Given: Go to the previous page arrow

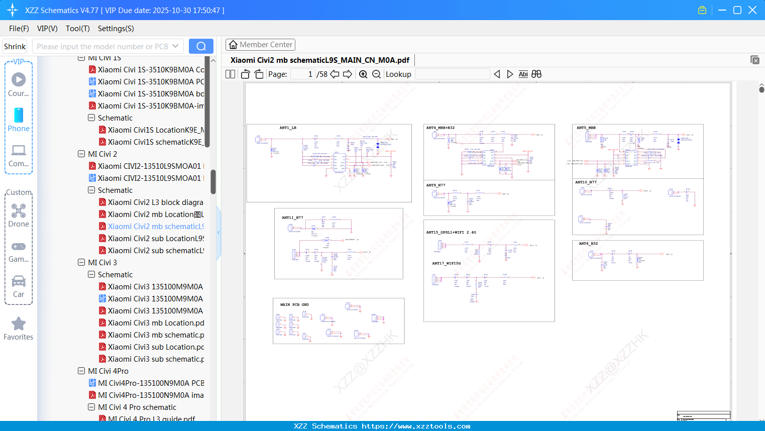Looking at the screenshot, I should [335, 74].
